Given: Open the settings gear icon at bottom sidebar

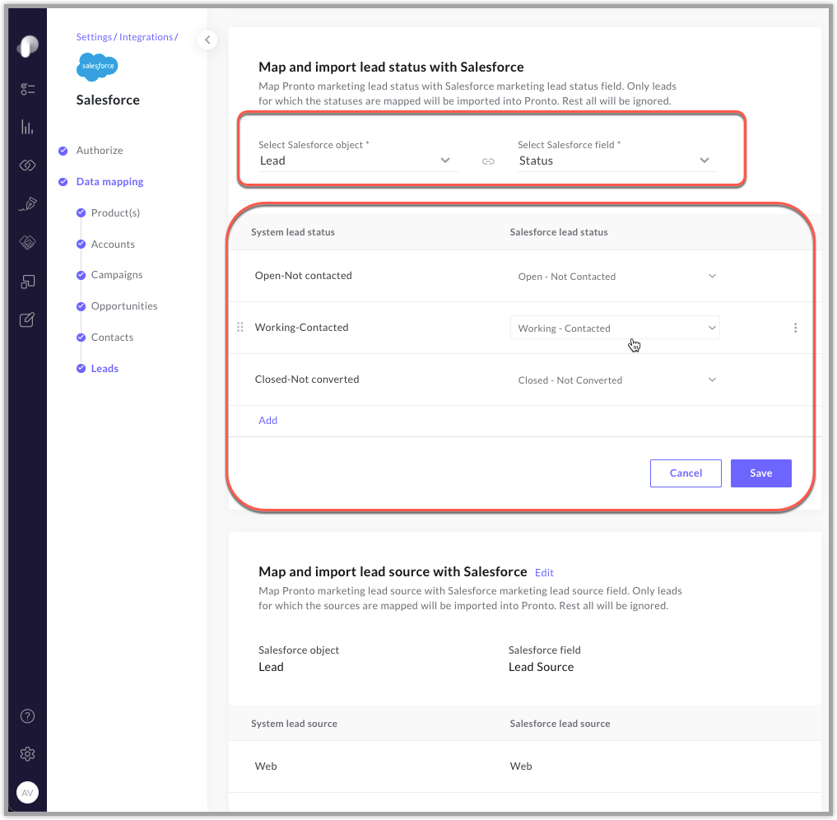Looking at the screenshot, I should tap(27, 753).
